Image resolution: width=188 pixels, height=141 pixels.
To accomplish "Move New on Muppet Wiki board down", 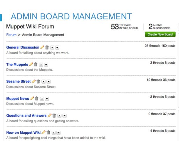I will click(58, 133).
